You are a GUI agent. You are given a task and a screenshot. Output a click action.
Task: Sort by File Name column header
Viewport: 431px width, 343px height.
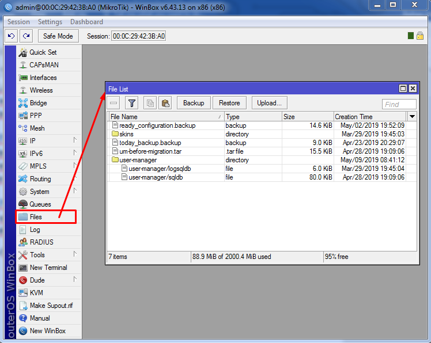point(166,117)
